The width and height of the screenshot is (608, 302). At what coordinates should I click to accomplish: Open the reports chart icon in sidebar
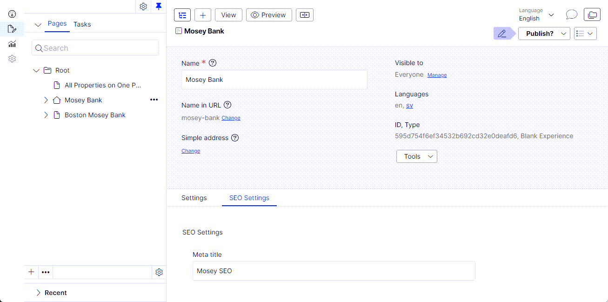click(x=12, y=44)
